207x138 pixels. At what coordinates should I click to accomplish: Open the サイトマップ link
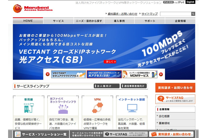click(x=149, y=14)
